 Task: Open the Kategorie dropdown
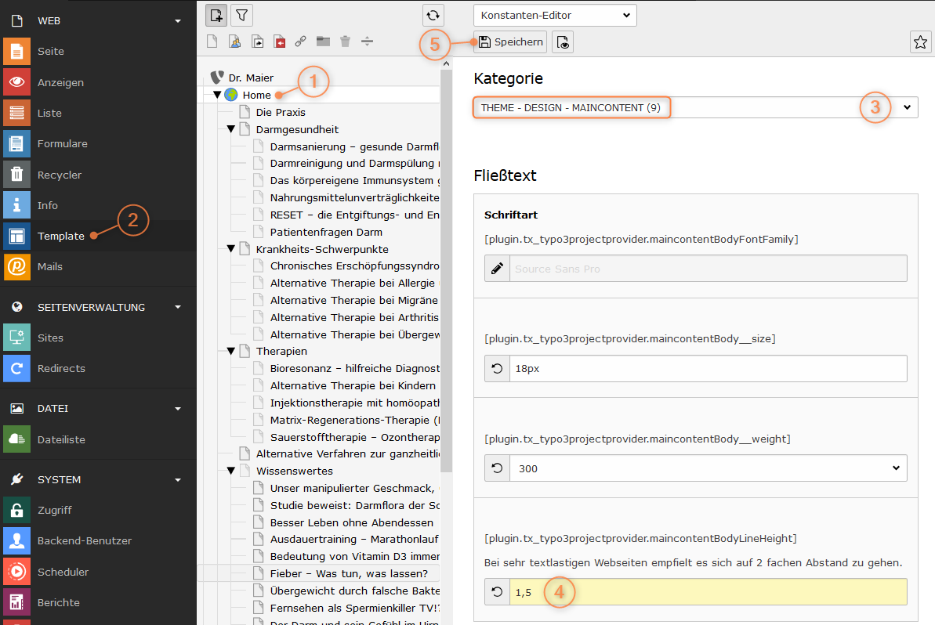[x=695, y=107]
